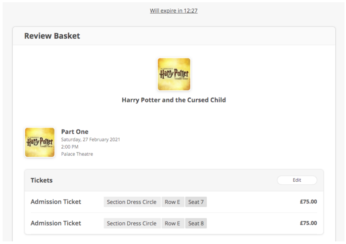Click the 'Will expire in 12:27' link
The image size is (346, 244).
(x=174, y=11)
